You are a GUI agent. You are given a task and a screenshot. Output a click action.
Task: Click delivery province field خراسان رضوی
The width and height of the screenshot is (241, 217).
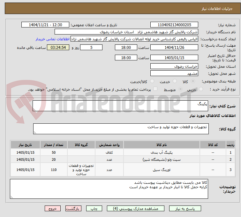[x=174, y=66]
